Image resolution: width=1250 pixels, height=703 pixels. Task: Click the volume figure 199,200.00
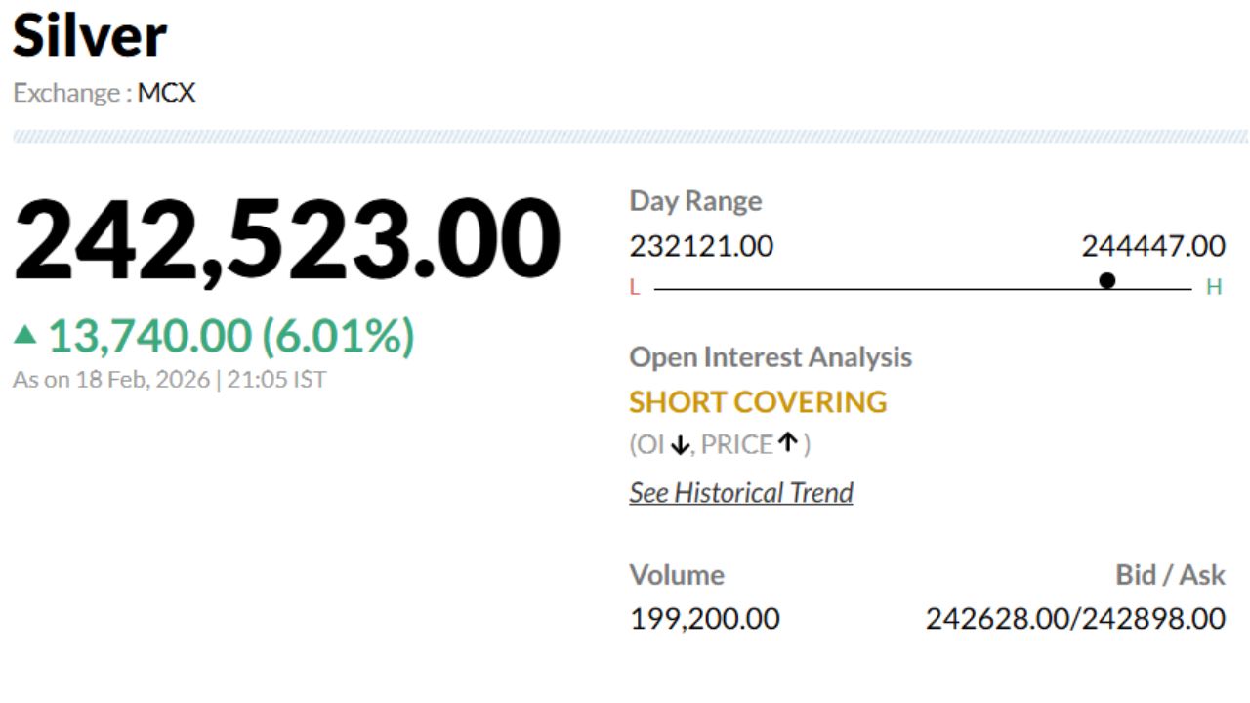(704, 619)
